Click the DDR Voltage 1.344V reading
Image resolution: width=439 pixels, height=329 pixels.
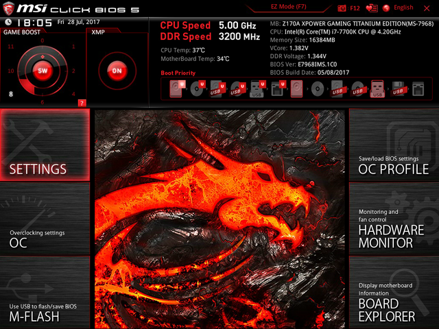(x=298, y=56)
